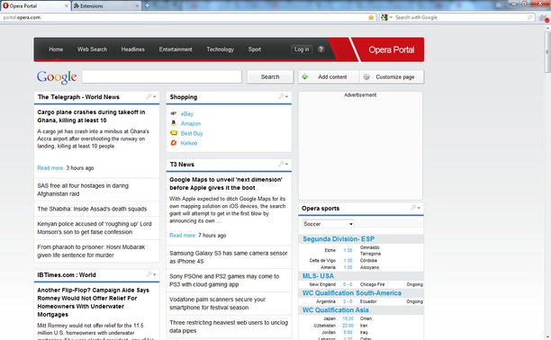551x340 pixels.
Task: Click into the Google search text field
Action: (162, 76)
